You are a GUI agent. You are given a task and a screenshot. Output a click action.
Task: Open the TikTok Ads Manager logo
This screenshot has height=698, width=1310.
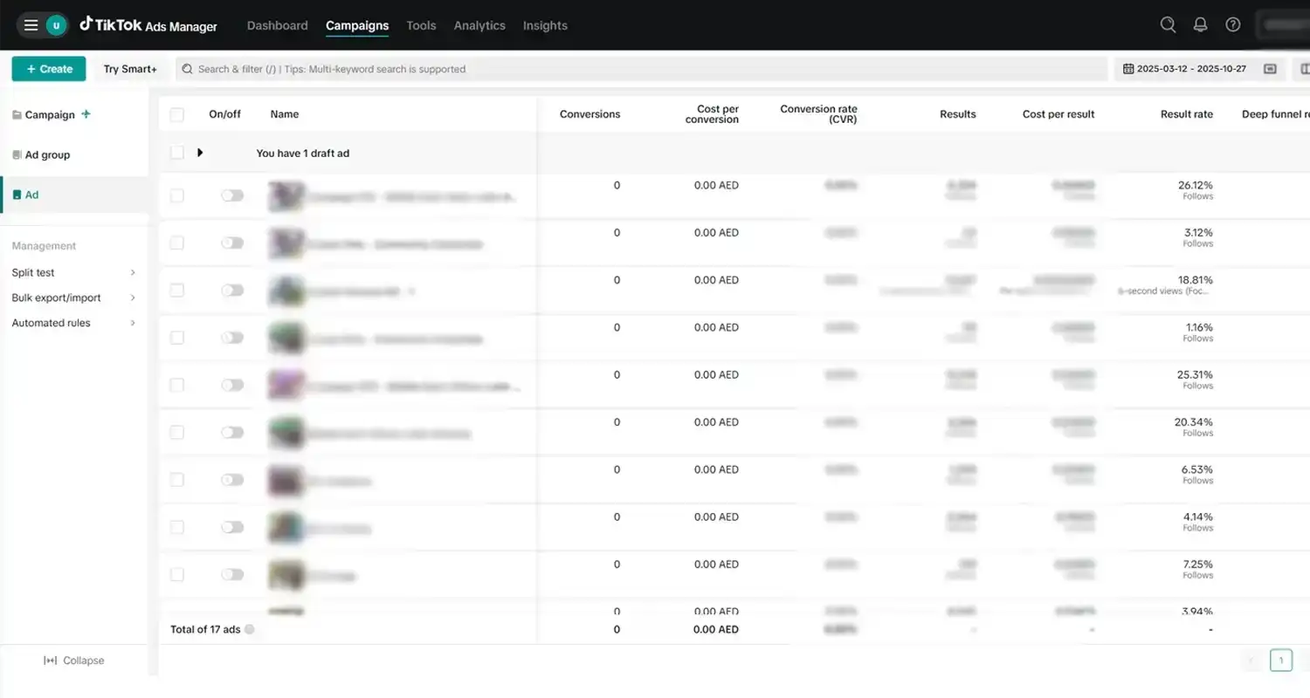coord(148,25)
